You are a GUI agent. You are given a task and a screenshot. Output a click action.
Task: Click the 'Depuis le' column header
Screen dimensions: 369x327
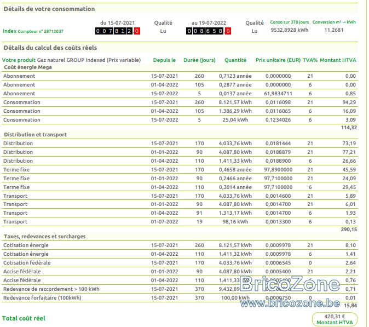click(x=164, y=60)
